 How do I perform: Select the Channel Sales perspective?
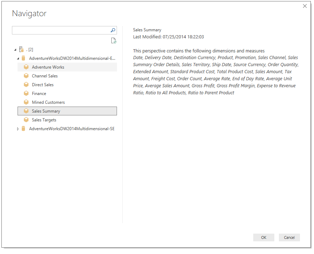click(x=67, y=76)
